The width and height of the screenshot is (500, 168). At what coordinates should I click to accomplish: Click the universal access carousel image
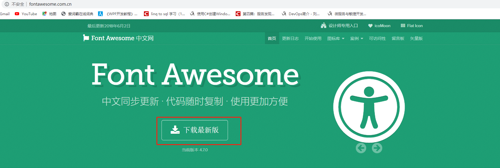[x=369, y=107]
